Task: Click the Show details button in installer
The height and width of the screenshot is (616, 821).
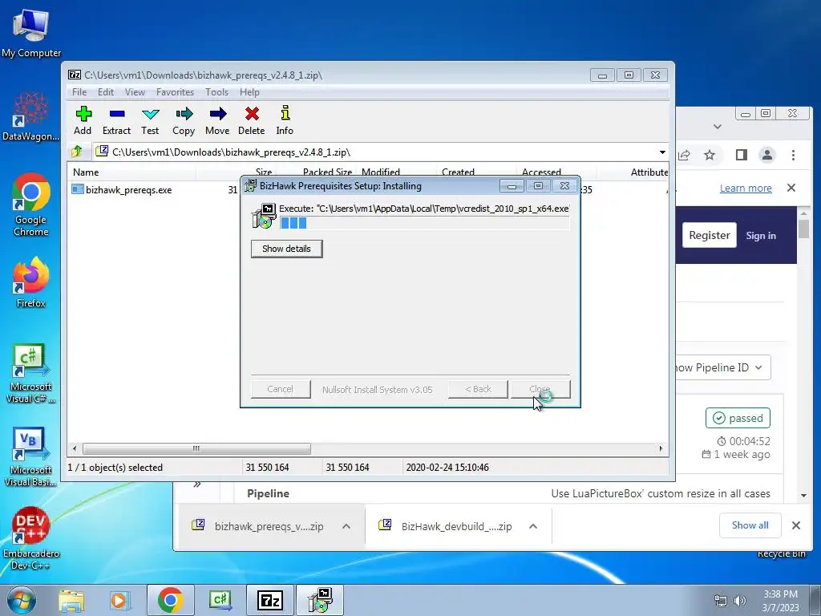Action: pyautogui.click(x=286, y=249)
